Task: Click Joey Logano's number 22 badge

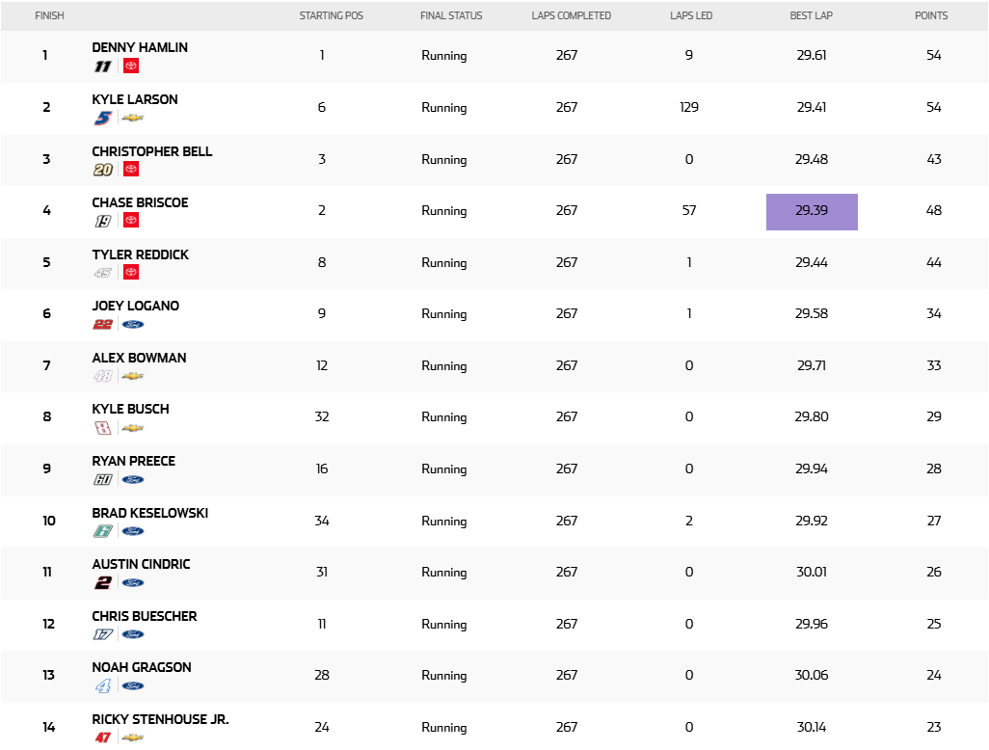Action: [102, 324]
